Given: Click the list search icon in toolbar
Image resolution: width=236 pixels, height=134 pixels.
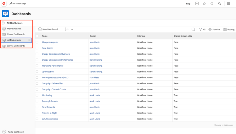Looking at the screenshot, I should [x=193, y=29].
